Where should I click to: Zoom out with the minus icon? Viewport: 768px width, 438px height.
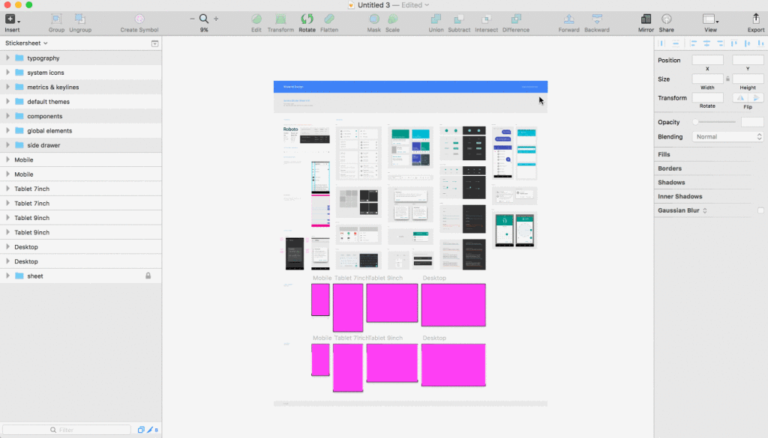[x=192, y=19]
